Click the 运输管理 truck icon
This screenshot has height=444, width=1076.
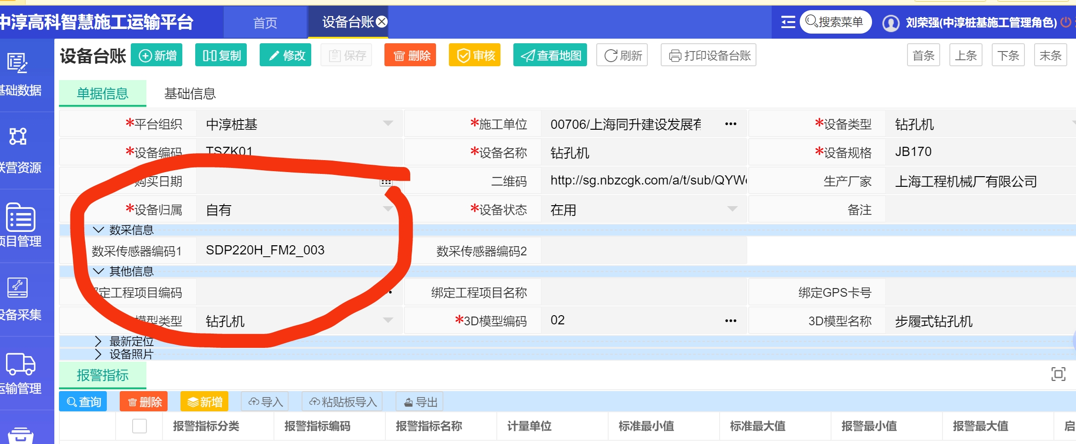20,364
